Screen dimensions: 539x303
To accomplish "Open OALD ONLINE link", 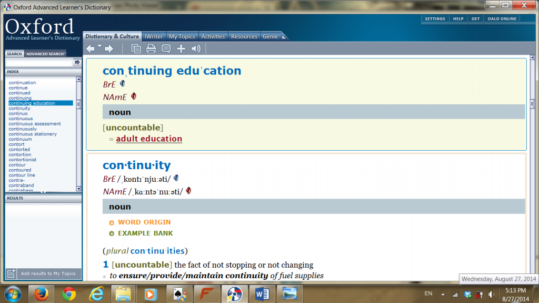I will (502, 19).
